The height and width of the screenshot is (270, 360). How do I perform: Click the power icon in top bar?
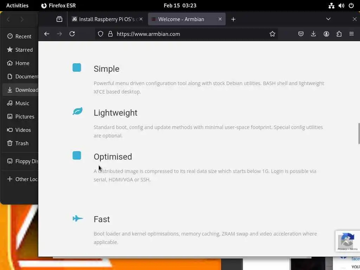pos(351,6)
